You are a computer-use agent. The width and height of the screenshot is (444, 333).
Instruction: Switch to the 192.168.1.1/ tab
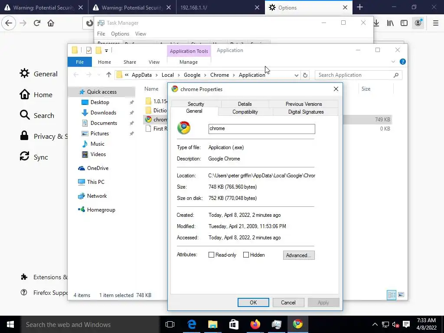194,8
